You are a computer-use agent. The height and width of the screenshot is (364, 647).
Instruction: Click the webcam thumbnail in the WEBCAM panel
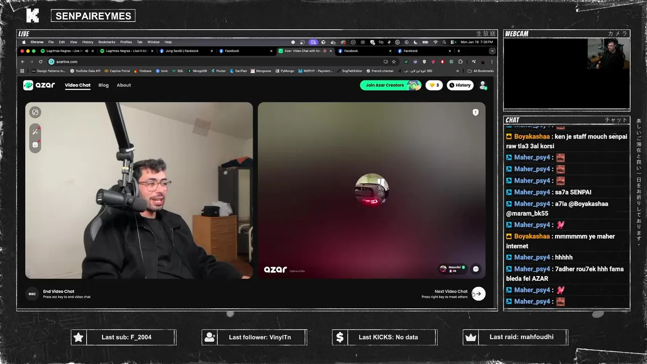[x=609, y=54]
